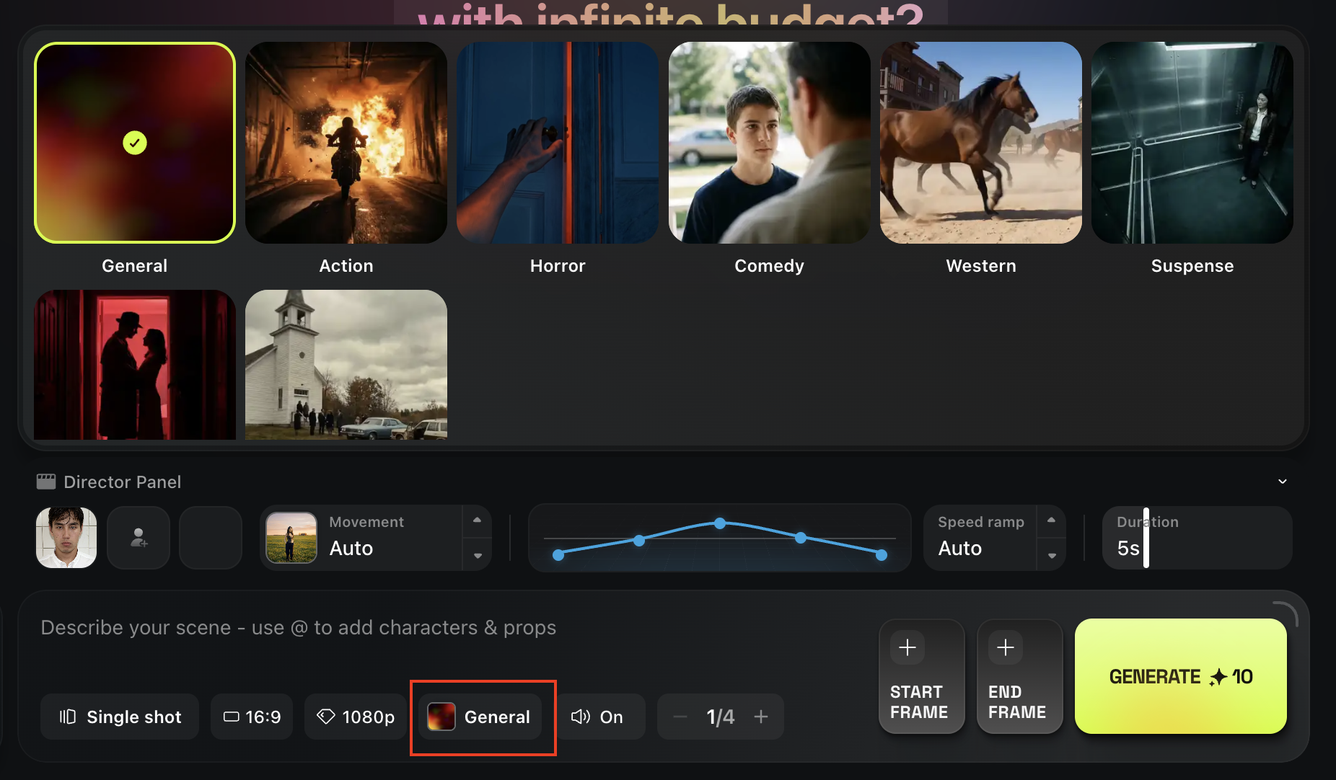
Task: Click the Movement preview thumbnail
Action: 291,538
